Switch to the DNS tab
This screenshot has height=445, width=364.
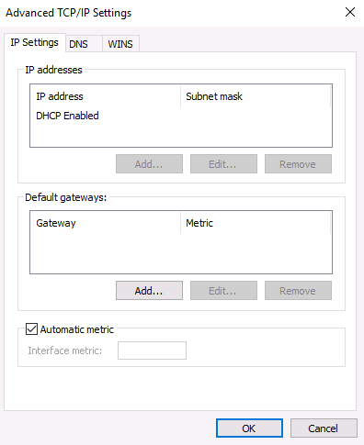click(x=84, y=44)
